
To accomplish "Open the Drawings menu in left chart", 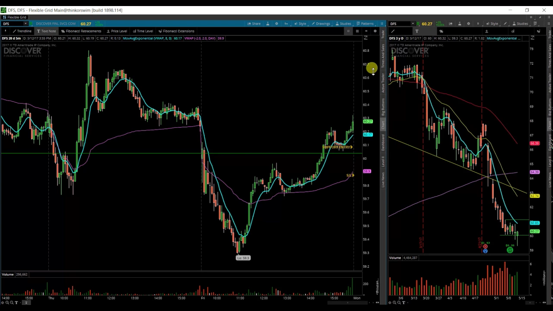I will pos(321,24).
